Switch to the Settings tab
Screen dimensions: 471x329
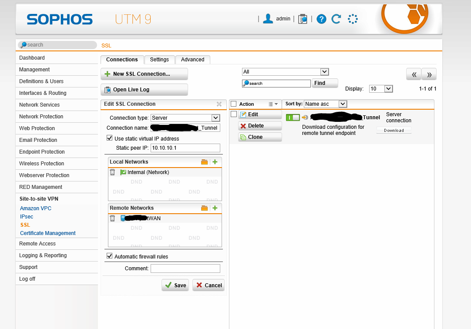coord(159,60)
